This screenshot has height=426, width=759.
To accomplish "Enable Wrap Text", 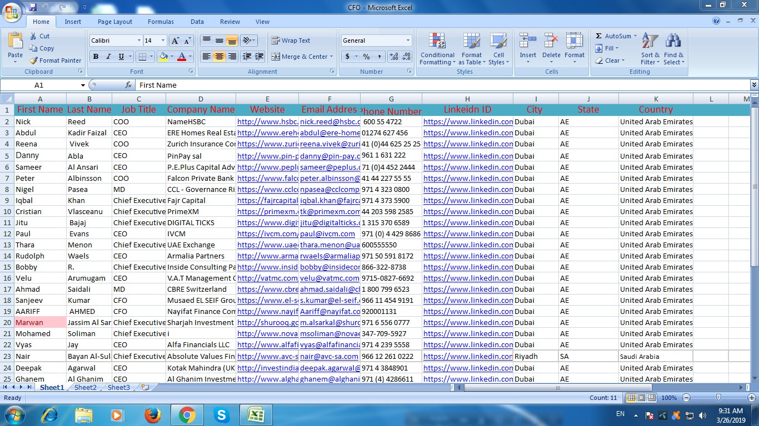I will 291,40.
